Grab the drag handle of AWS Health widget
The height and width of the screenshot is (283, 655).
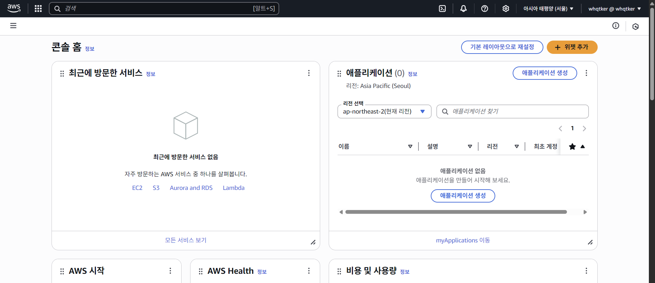(x=201, y=271)
